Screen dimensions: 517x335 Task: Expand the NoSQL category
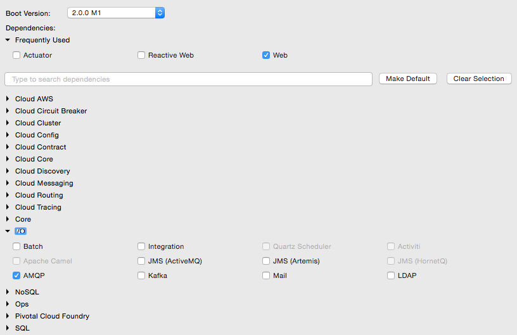[x=8, y=292]
